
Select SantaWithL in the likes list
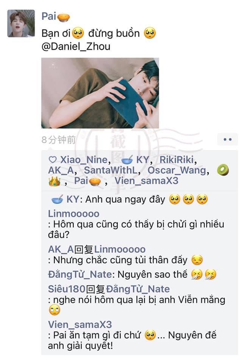tap(111, 171)
